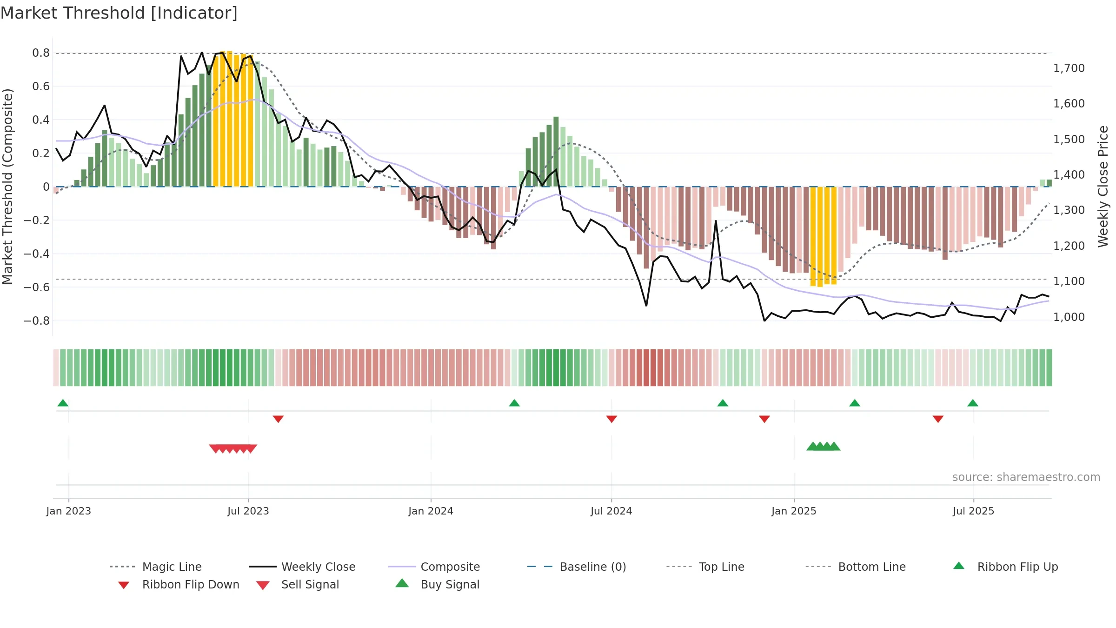Click the green Ribbon Flip Up marker near March 2025

point(855,403)
